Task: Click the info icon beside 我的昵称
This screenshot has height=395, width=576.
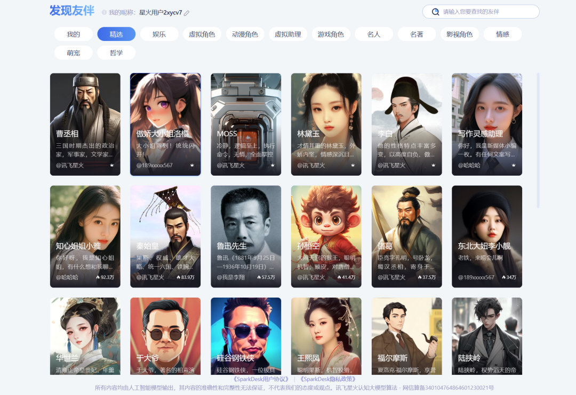Action: [104, 12]
